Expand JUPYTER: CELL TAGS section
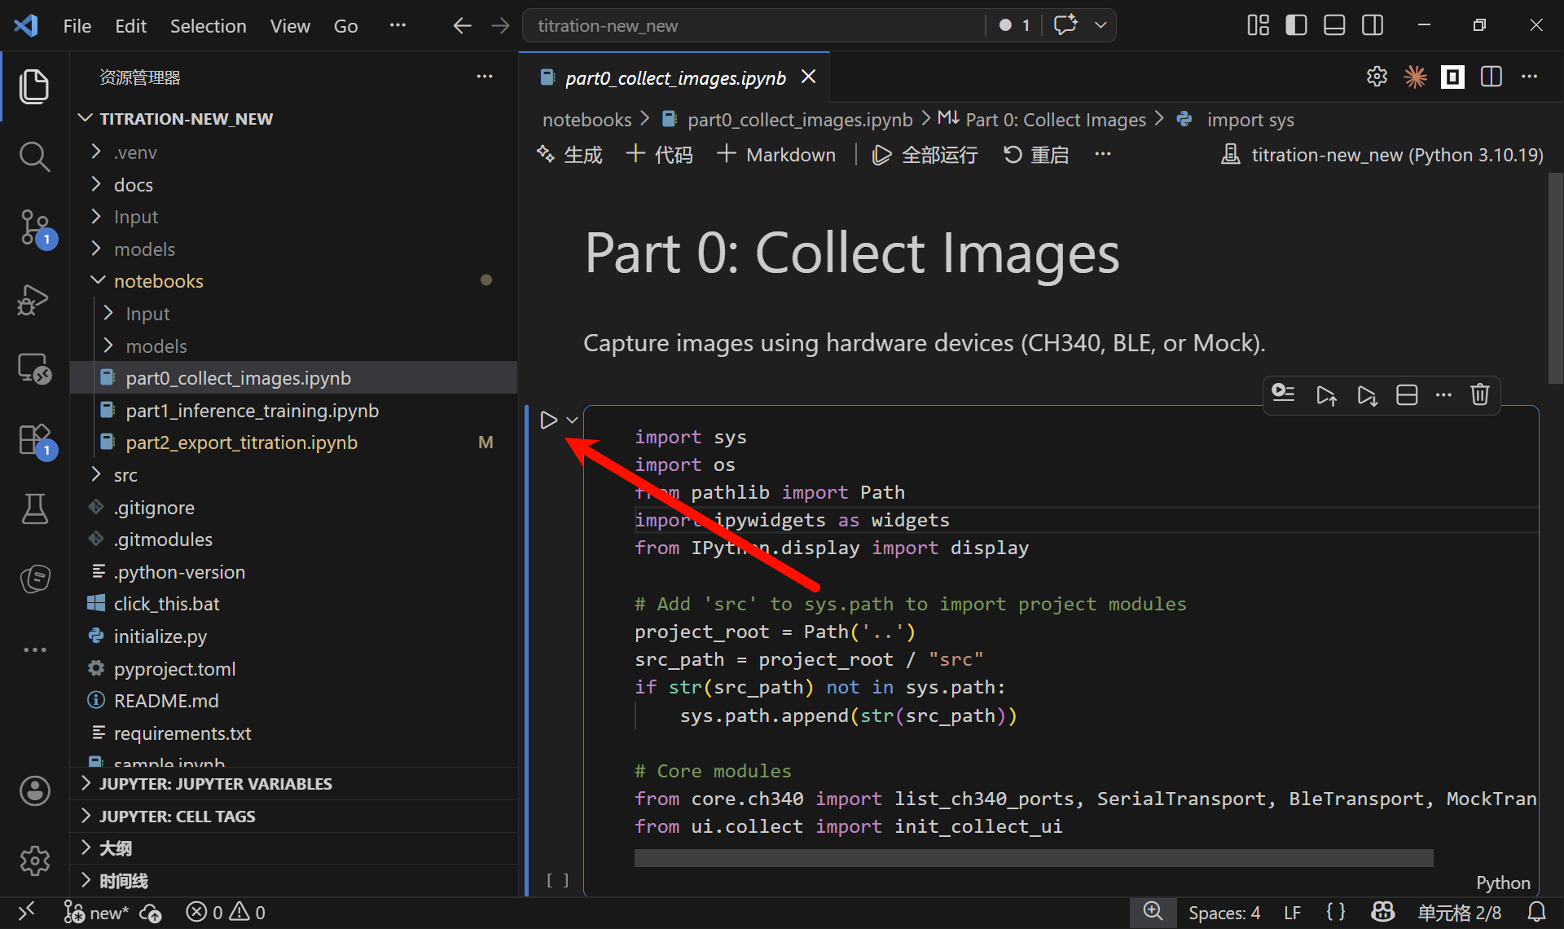This screenshot has height=929, width=1564. click(x=293, y=817)
